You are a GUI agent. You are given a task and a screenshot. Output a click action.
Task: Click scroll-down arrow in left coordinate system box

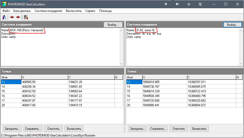[x=121, y=64]
